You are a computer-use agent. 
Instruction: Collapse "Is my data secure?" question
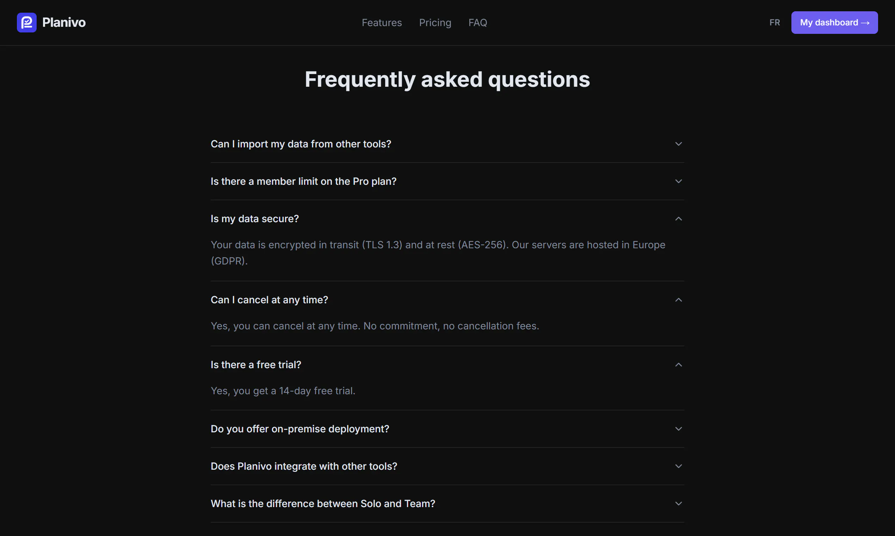(x=447, y=219)
